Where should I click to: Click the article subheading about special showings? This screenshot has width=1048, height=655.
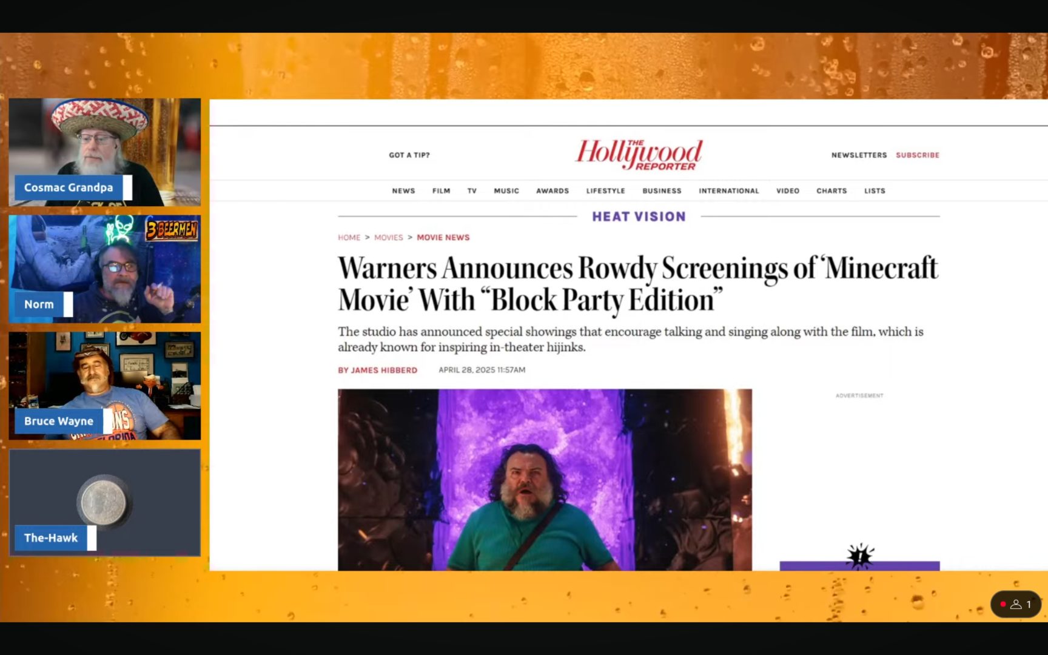(x=631, y=339)
